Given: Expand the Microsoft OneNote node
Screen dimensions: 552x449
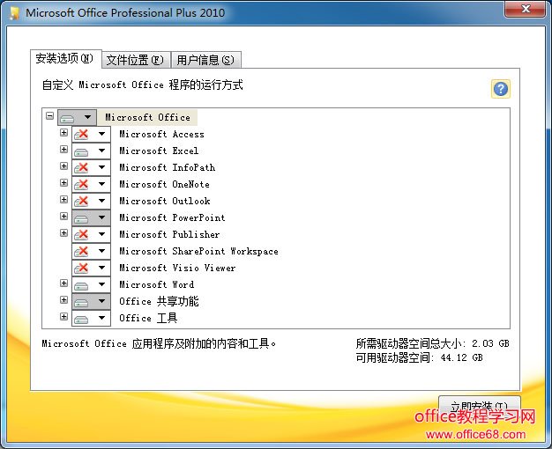Looking at the screenshot, I should point(63,183).
